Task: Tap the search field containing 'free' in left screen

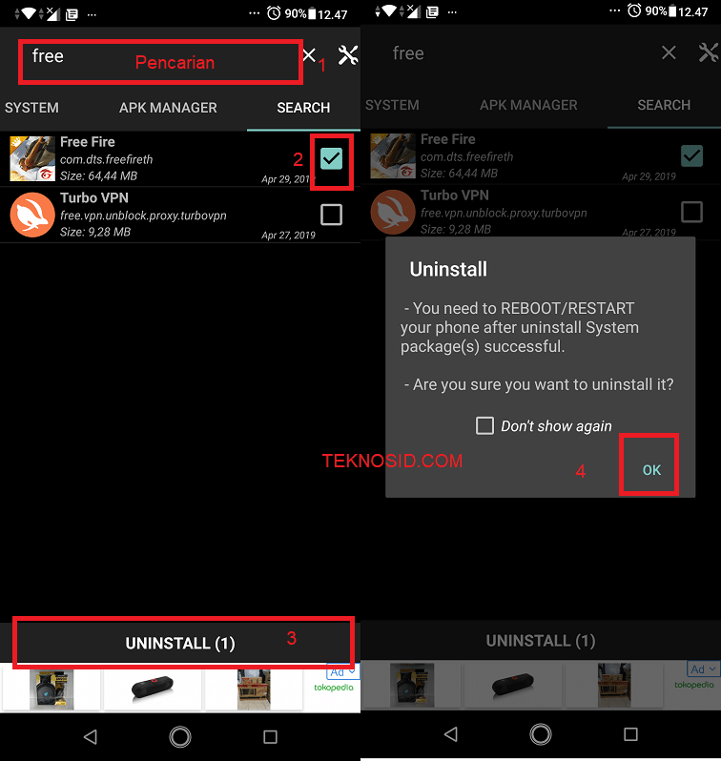Action: point(160,62)
